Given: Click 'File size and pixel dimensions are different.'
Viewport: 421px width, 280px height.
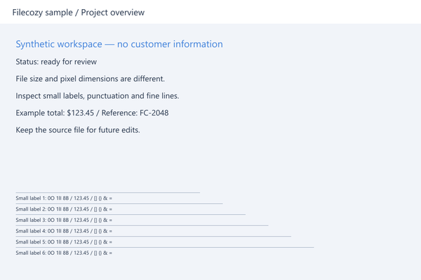Looking at the screenshot, I should pos(91,79).
